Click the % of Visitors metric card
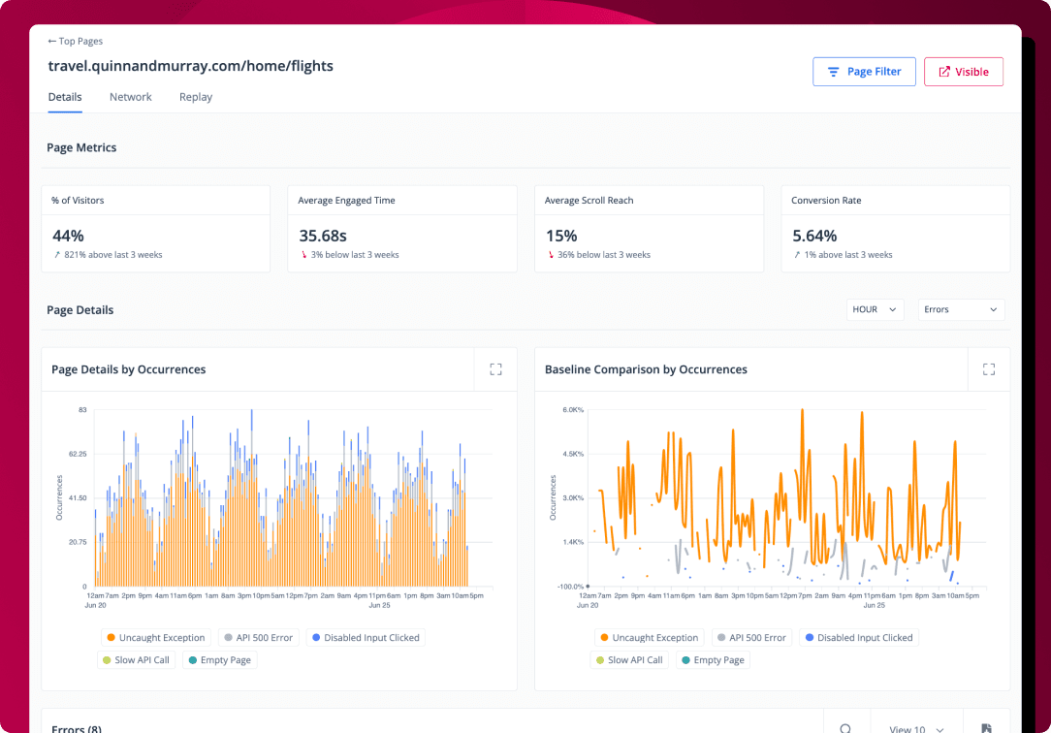This screenshot has height=733, width=1051. tap(155, 229)
